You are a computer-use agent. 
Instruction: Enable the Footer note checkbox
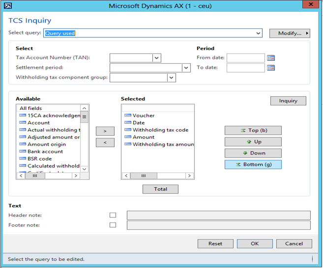tap(113, 225)
